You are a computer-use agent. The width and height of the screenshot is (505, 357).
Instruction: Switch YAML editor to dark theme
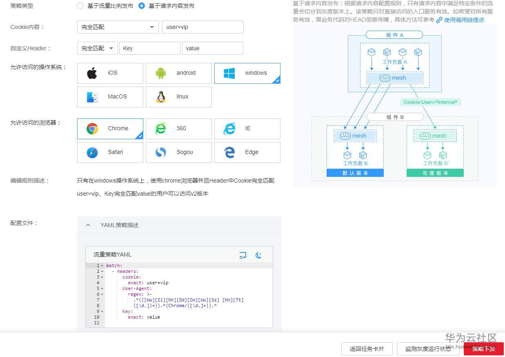(258, 255)
